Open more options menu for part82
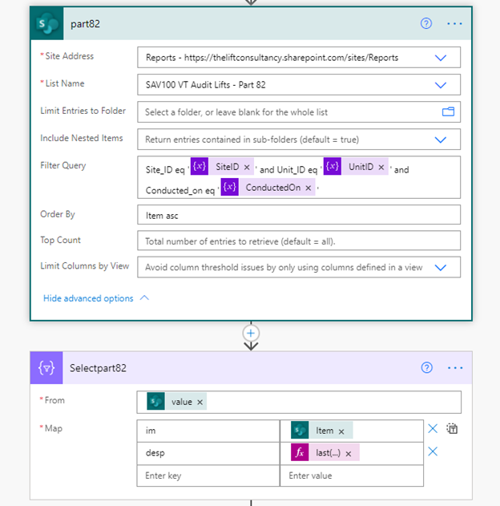 click(x=454, y=23)
